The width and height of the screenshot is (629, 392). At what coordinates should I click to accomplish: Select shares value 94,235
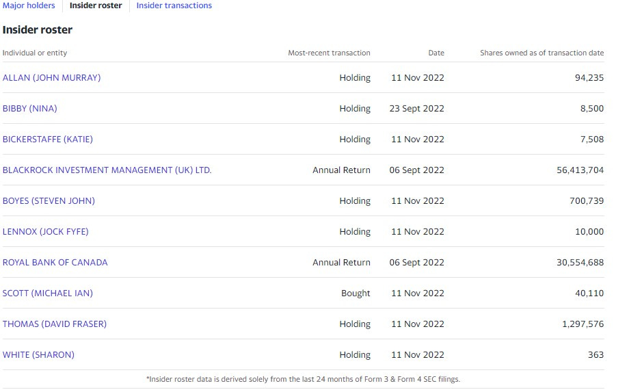click(x=589, y=78)
